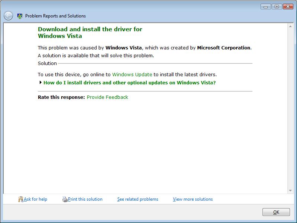Click the 'Download and install the driver' heading
This screenshot has height=223, width=297.
pyautogui.click(x=90, y=32)
